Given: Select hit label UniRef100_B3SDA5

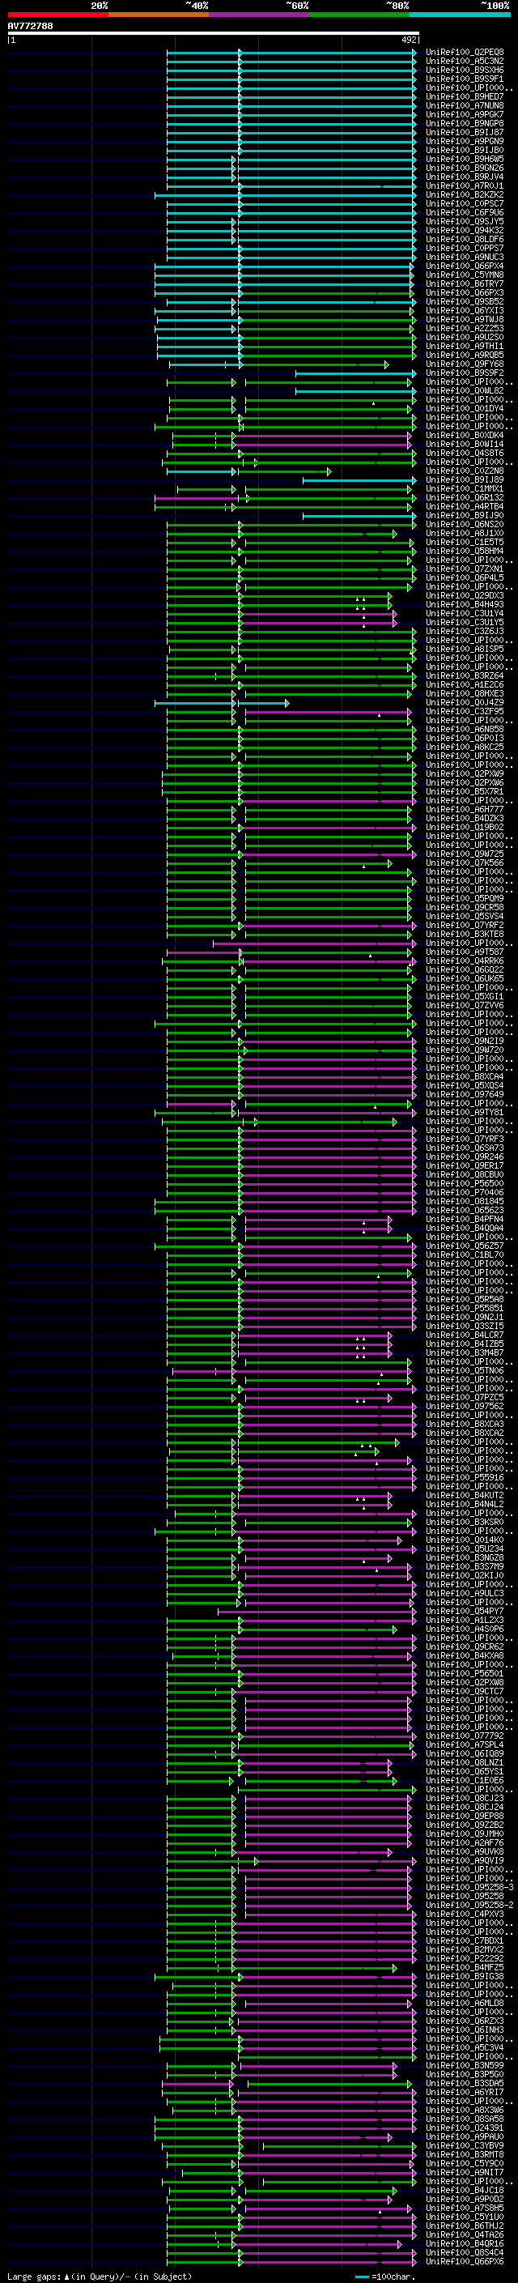Looking at the screenshot, I should [465, 2084].
